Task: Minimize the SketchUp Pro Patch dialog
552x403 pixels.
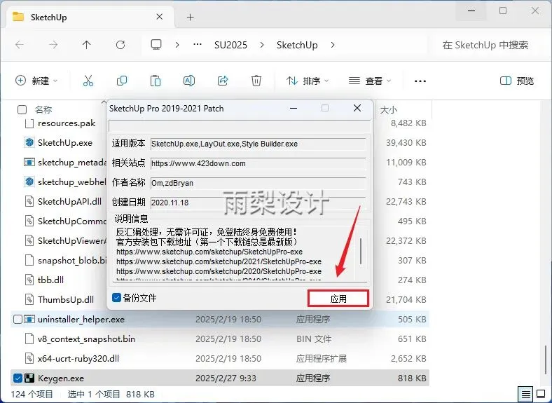Action: (x=294, y=108)
